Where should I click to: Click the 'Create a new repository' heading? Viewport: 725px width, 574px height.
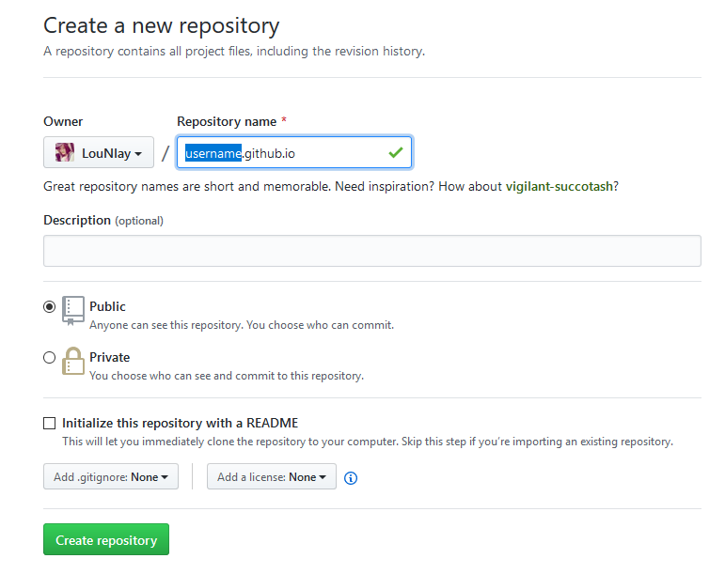[x=162, y=26]
